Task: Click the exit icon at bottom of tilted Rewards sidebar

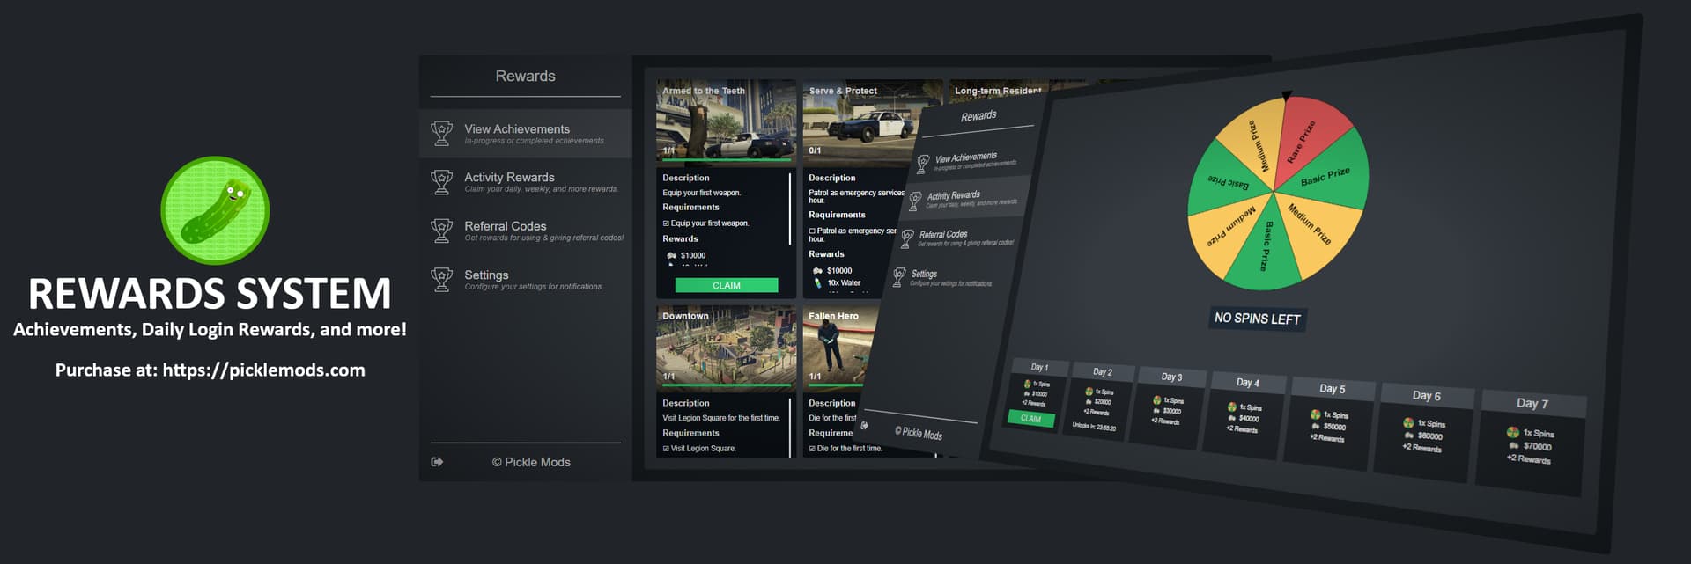Action: tap(865, 426)
